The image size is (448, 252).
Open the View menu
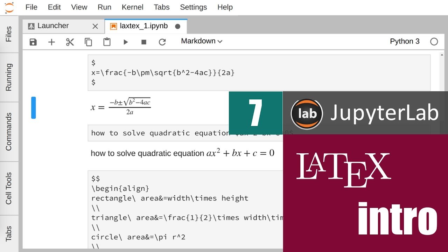click(79, 7)
